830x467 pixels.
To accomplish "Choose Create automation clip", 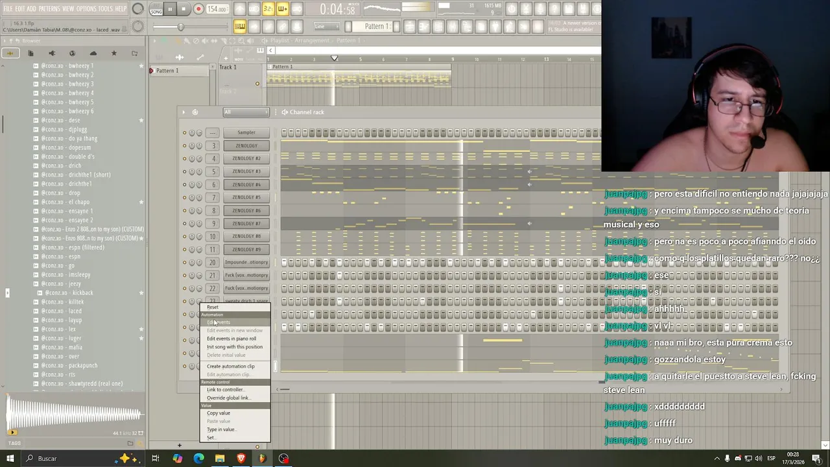I will pos(230,366).
